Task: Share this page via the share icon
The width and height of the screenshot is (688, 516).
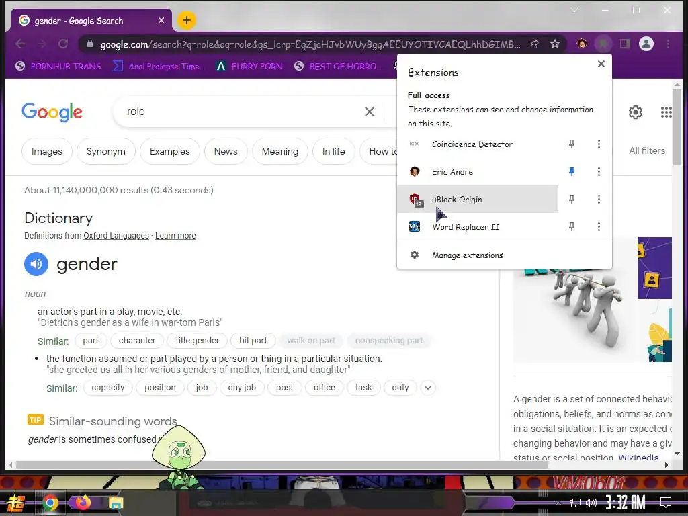Action: click(x=533, y=44)
